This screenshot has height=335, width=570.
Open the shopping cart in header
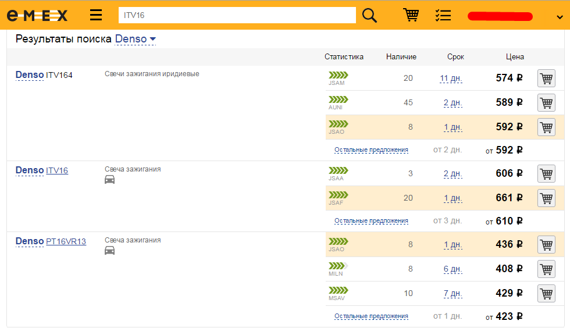pyautogui.click(x=411, y=15)
